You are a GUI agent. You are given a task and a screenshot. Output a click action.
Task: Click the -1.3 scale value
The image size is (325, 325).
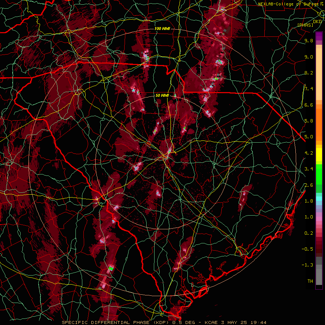[x=307, y=265]
